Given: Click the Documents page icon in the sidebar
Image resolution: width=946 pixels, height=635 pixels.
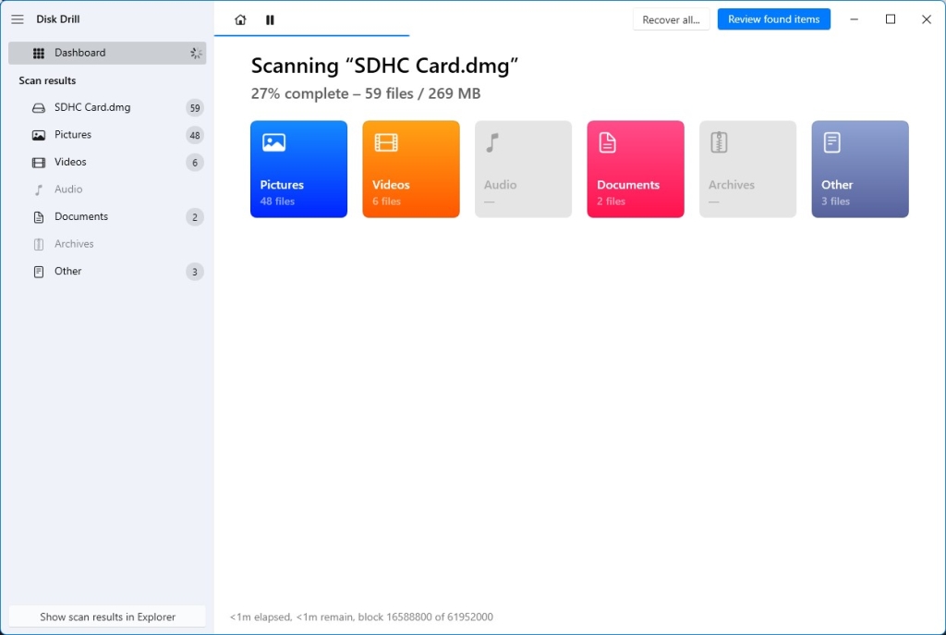Looking at the screenshot, I should pyautogui.click(x=37, y=216).
